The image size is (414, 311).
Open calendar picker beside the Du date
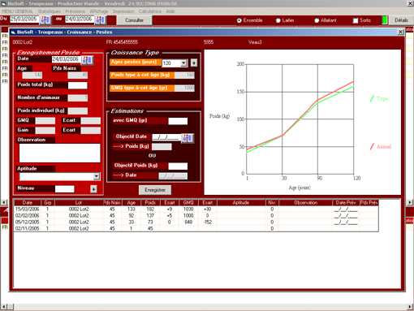45,19
